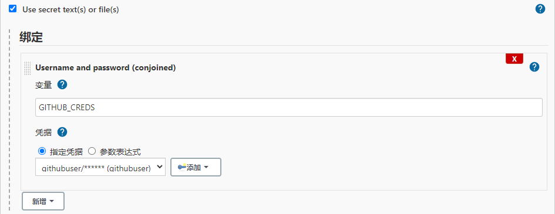Click the key icon in the 添加 button

(181, 167)
